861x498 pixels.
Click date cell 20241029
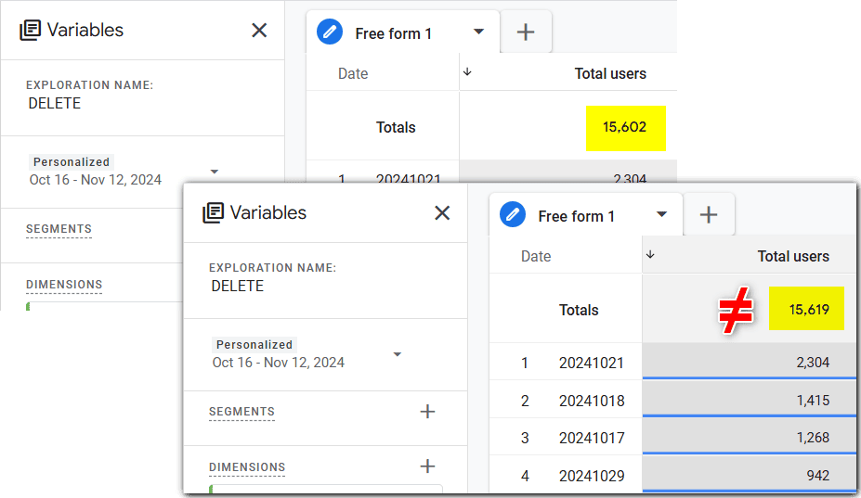coord(592,476)
